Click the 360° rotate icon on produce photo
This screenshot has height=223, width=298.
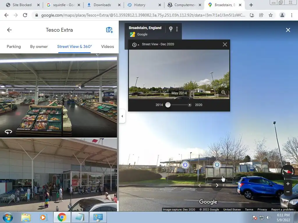tap(8, 132)
